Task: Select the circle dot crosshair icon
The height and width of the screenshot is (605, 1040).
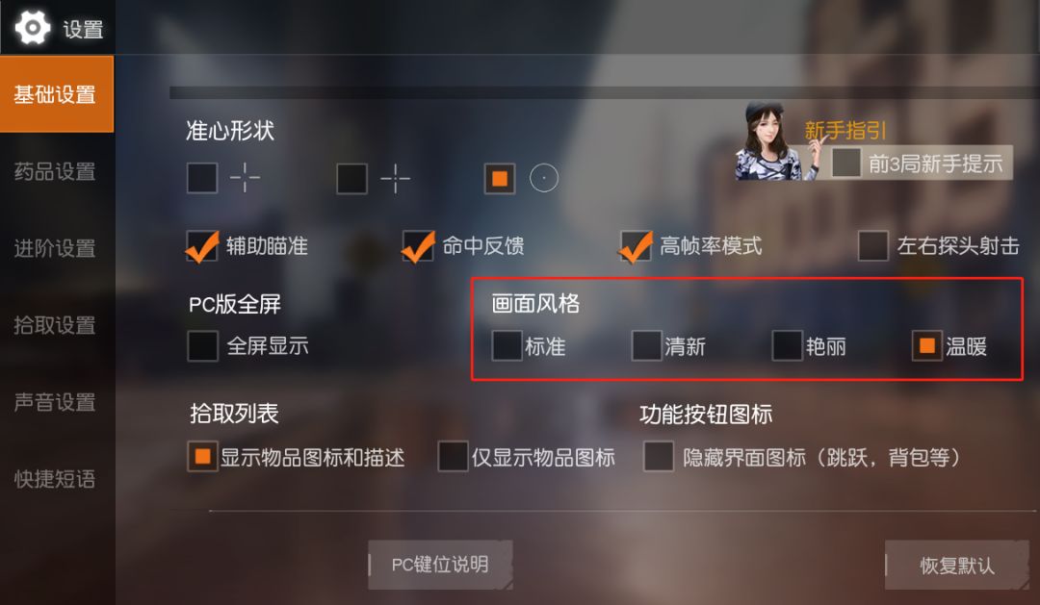Action: [544, 178]
